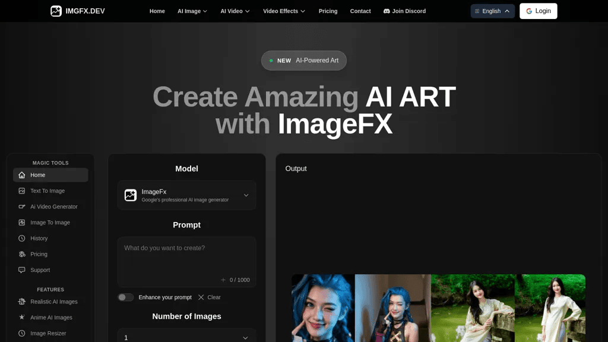Viewport: 608px width, 342px height.
Task: Open Anime AI Images feature link
Action: pyautogui.click(x=50, y=317)
